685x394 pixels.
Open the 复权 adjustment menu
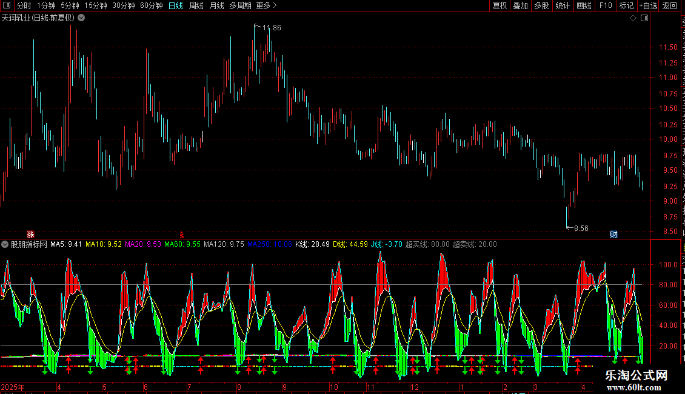point(500,5)
